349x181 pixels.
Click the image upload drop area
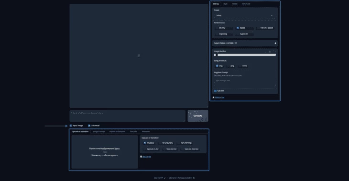click(105, 152)
